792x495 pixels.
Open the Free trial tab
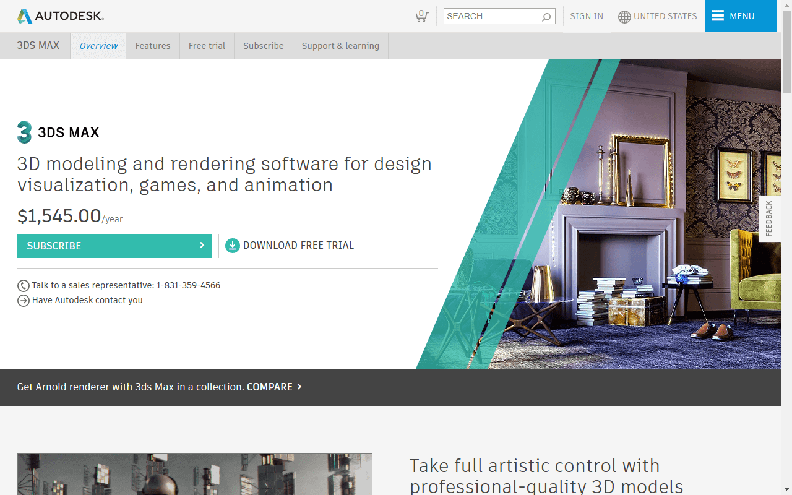point(207,46)
